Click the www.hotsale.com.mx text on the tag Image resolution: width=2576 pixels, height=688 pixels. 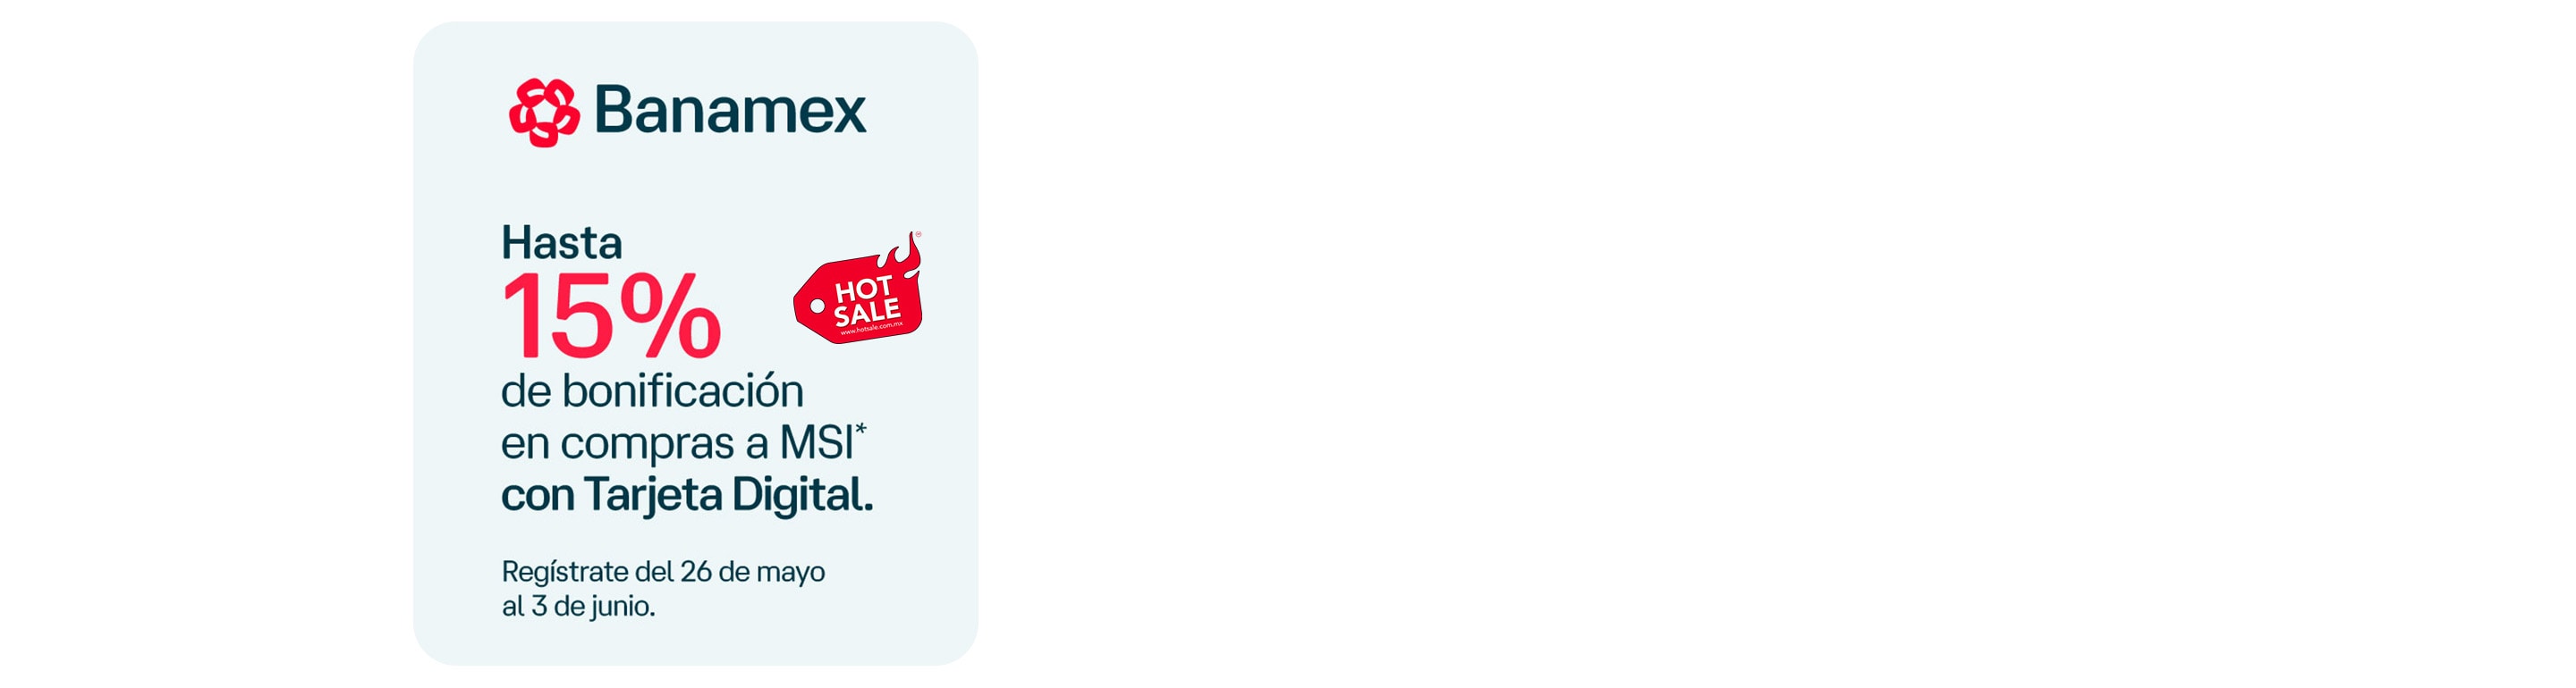(871, 329)
